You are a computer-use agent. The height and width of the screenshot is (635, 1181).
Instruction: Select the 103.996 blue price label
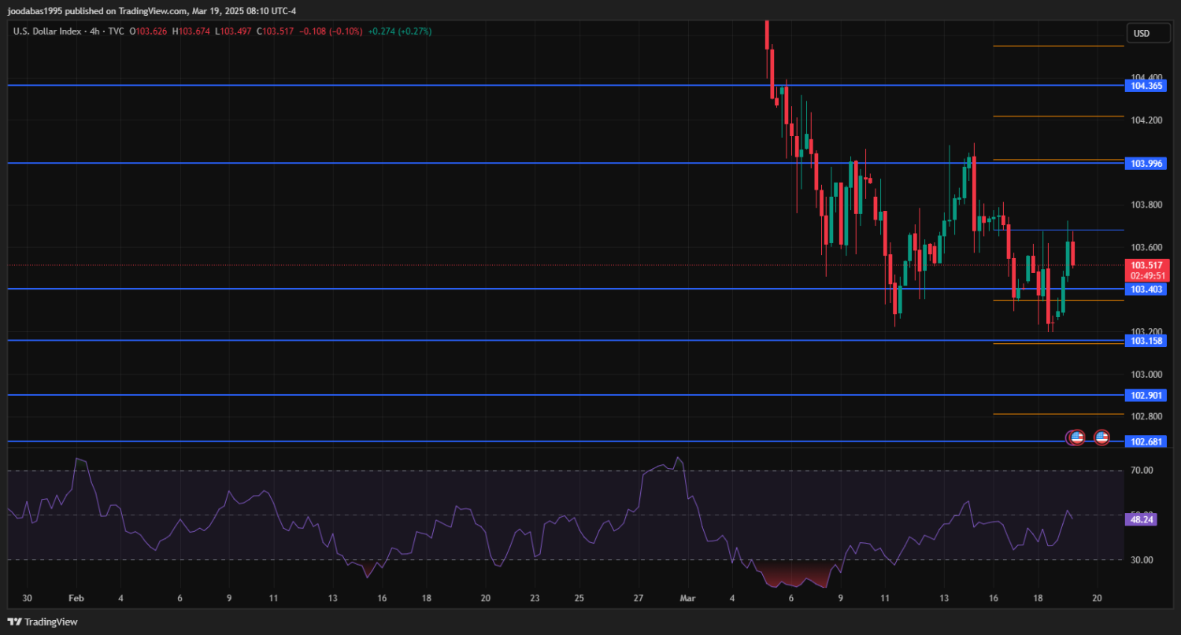point(1146,164)
